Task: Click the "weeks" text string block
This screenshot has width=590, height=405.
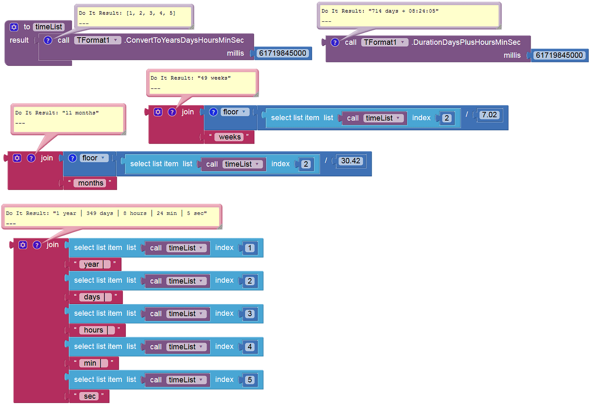Action: pos(230,137)
